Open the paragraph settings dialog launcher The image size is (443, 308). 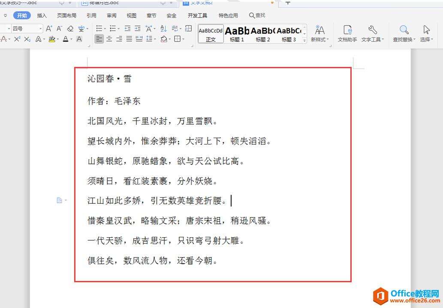[193, 46]
